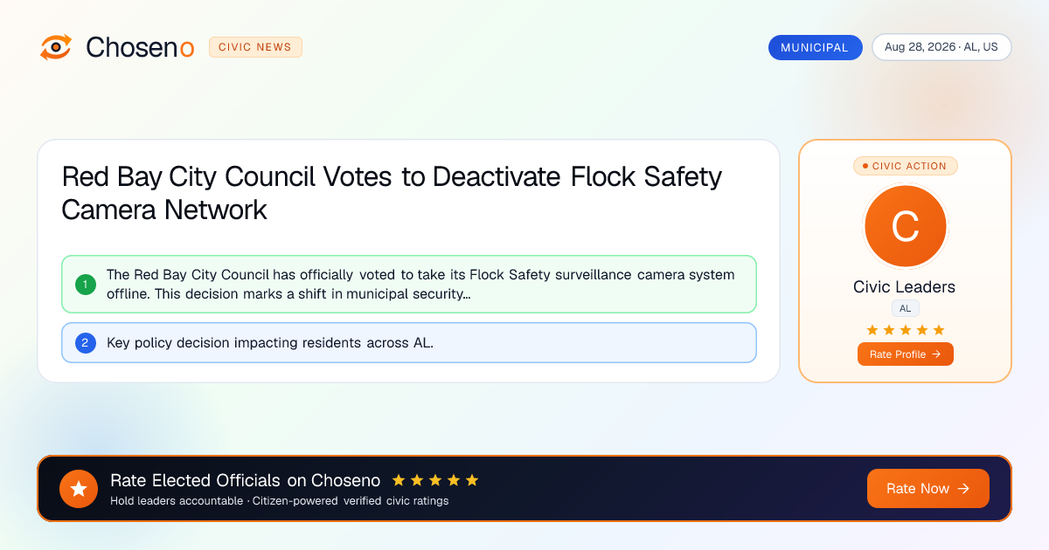Click the AL state tag under Civic Leaders
Screen dimensions: 1049x550
[x=905, y=308]
